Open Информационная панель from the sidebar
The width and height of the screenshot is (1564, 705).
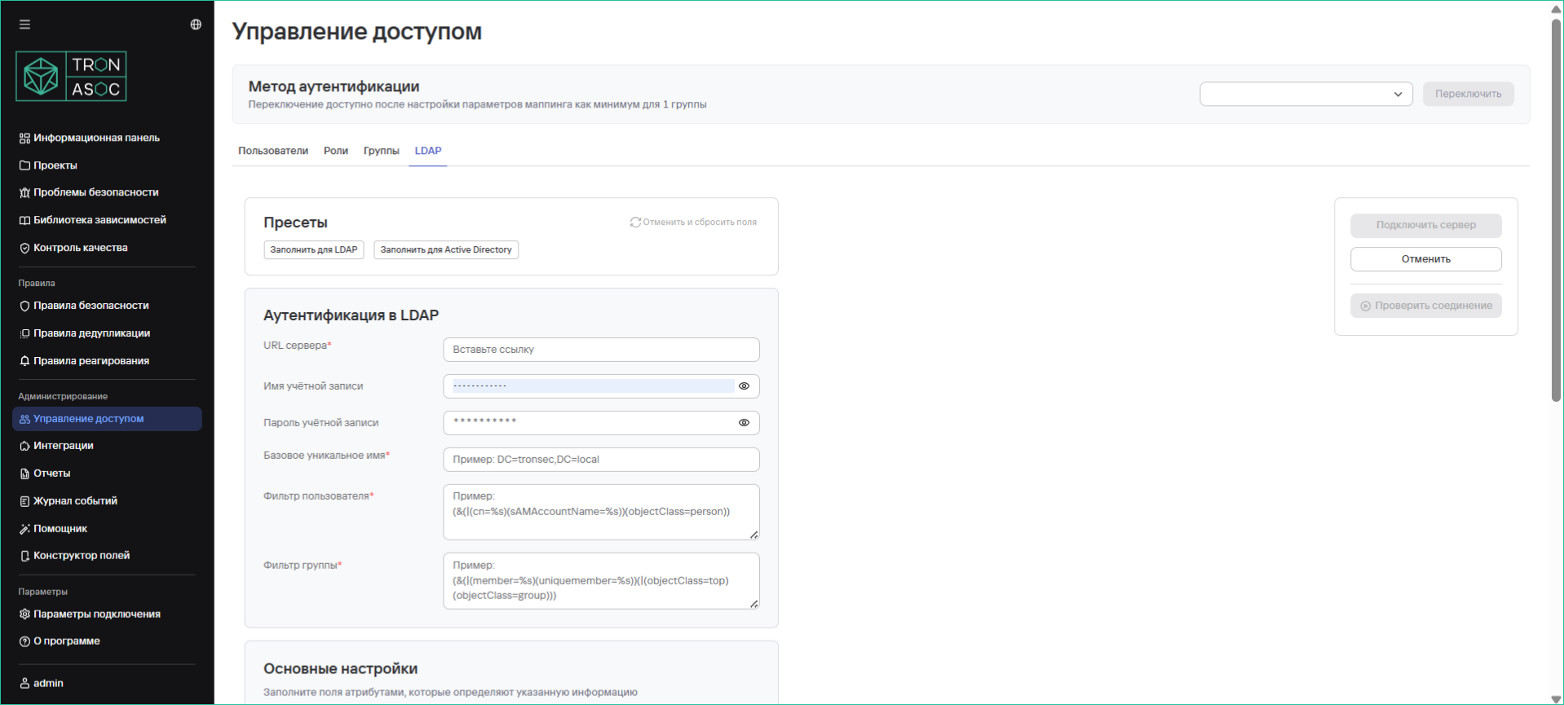coord(96,138)
